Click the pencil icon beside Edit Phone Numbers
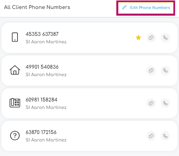 point(124,7)
